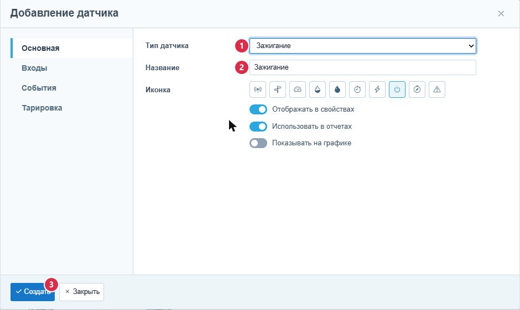Click the 'Тип датчика' label

tap(167, 46)
